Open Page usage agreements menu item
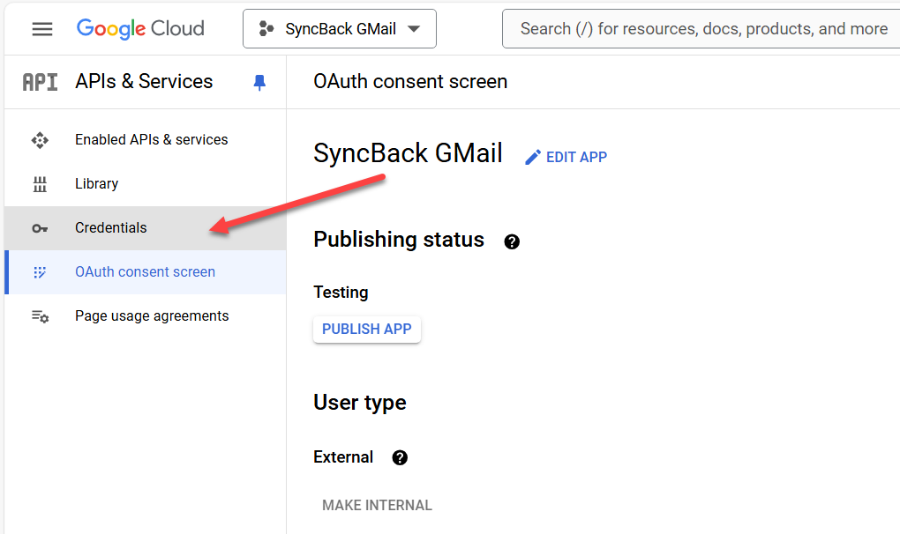Screen dimensions: 900x534 pyautogui.click(x=146, y=316)
